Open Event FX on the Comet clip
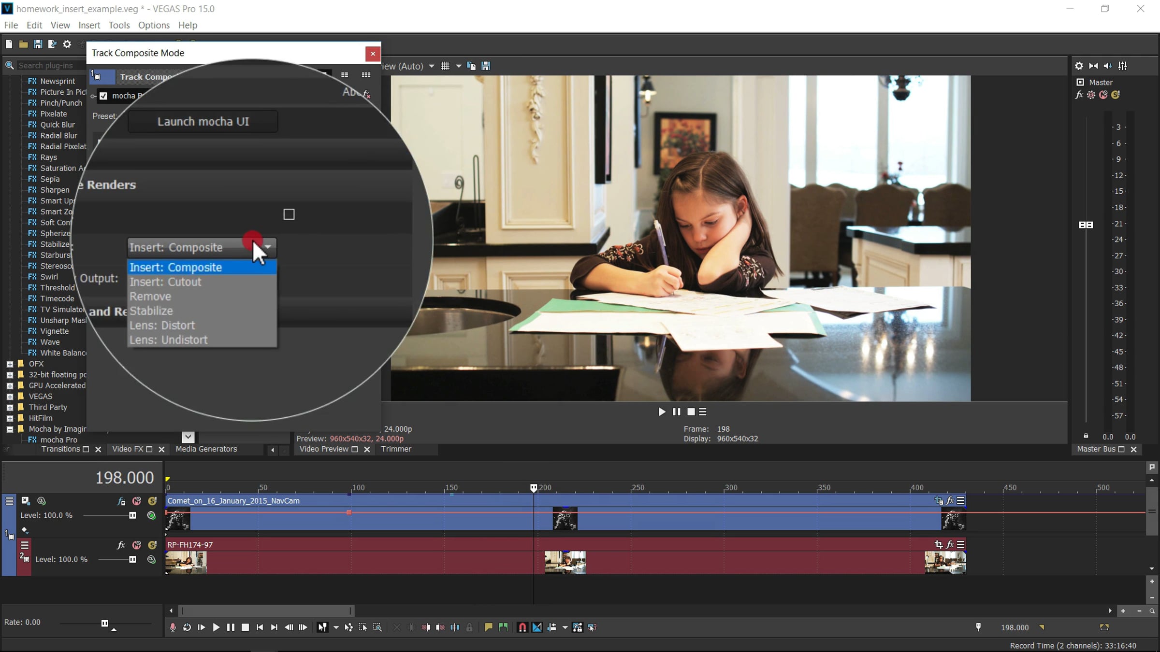Image resolution: width=1160 pixels, height=652 pixels. (x=950, y=501)
